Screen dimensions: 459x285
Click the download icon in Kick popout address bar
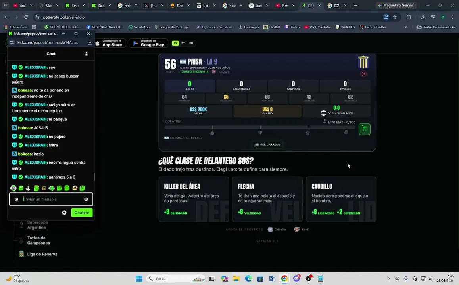click(90, 42)
